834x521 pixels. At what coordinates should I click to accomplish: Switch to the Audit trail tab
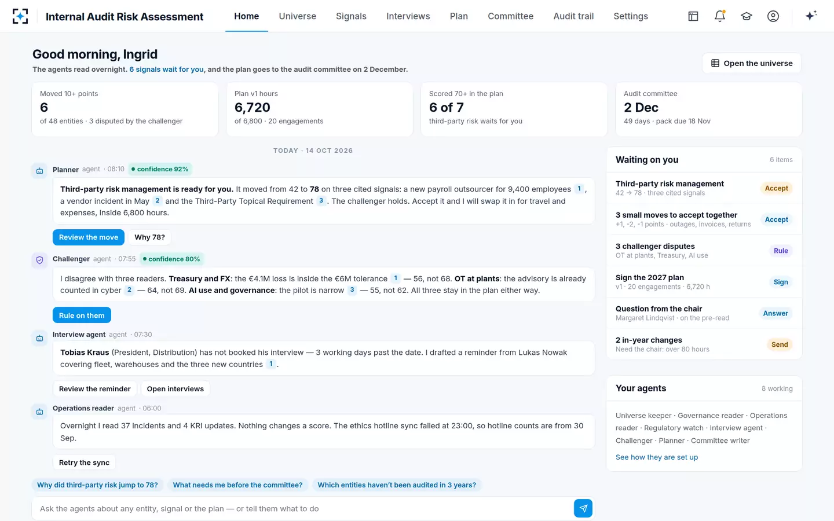point(573,16)
